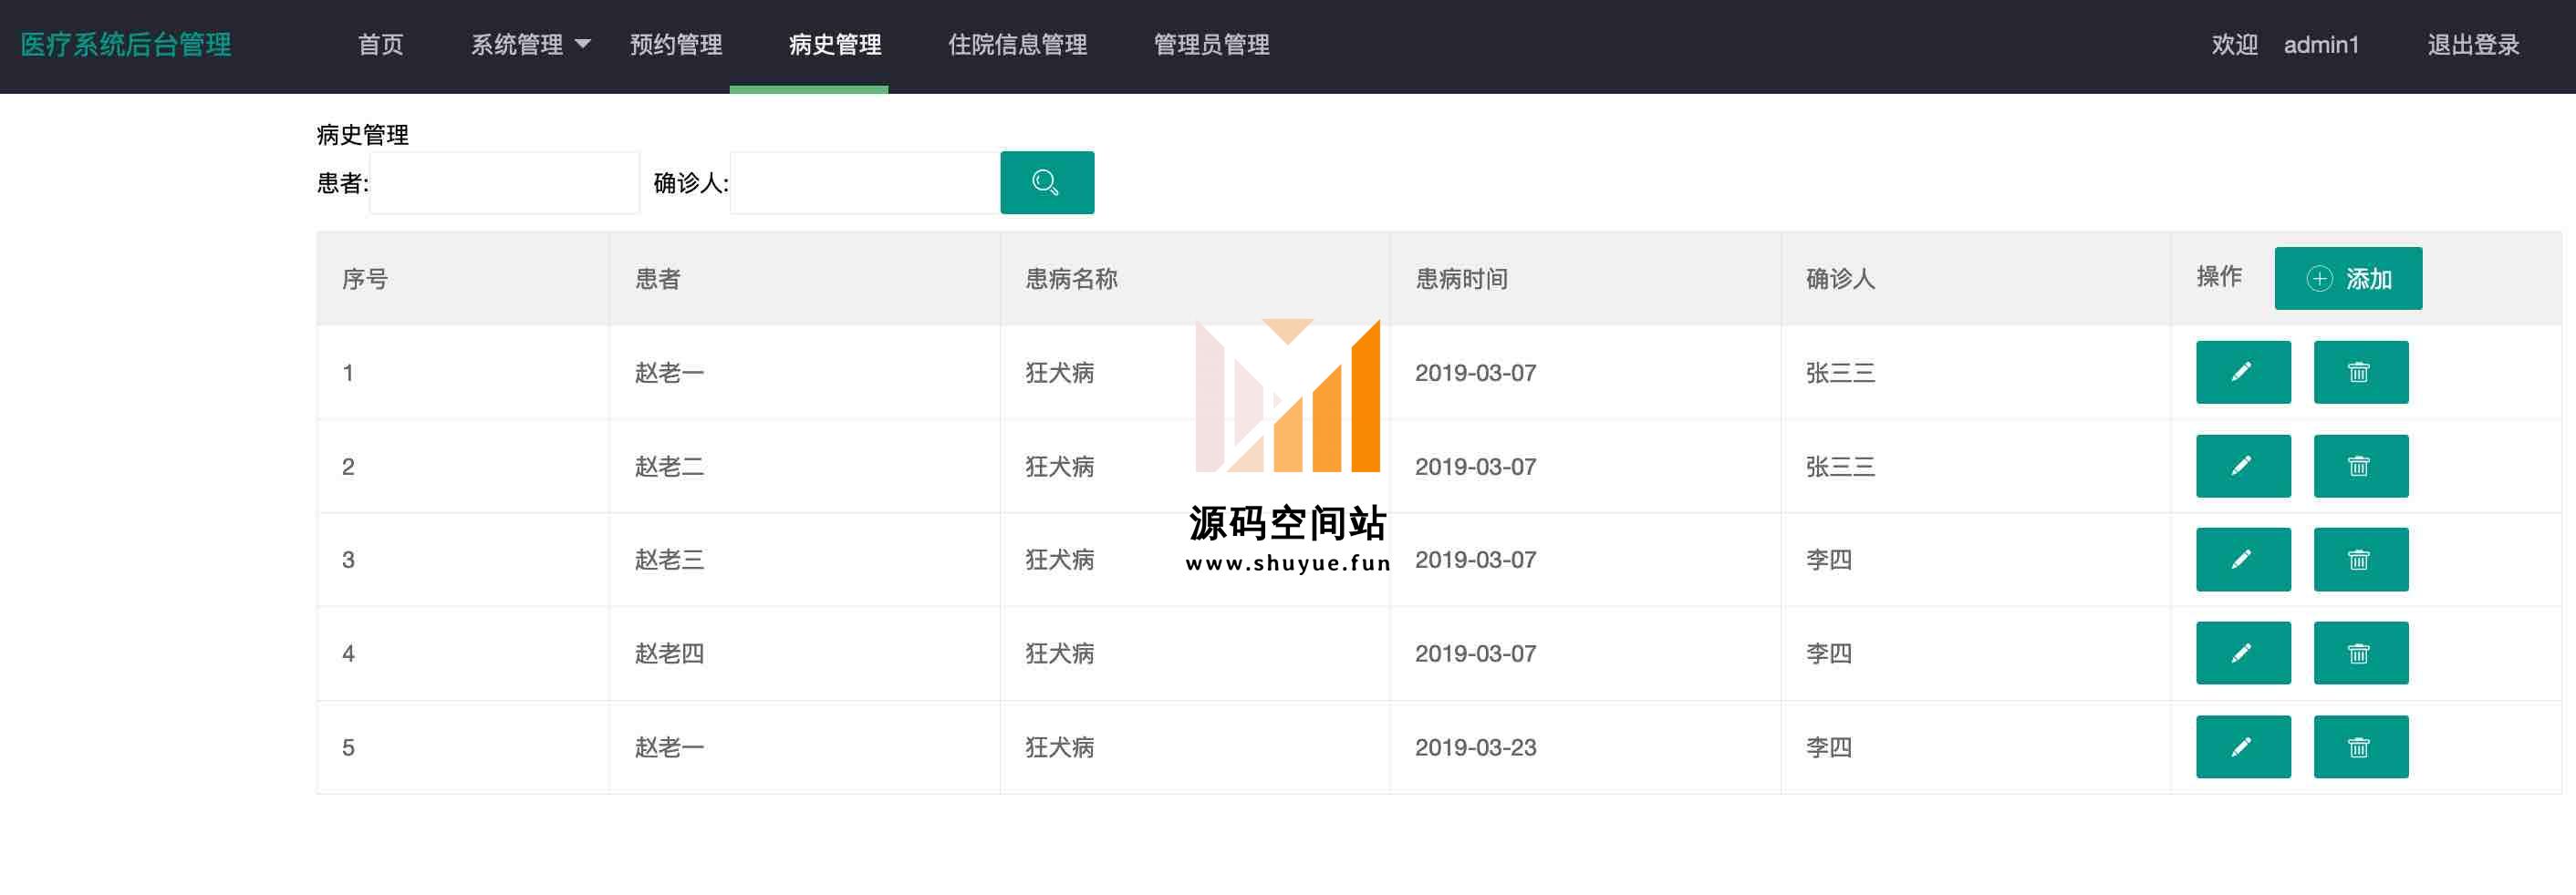Edit record 5 with pencil icon

point(2242,747)
